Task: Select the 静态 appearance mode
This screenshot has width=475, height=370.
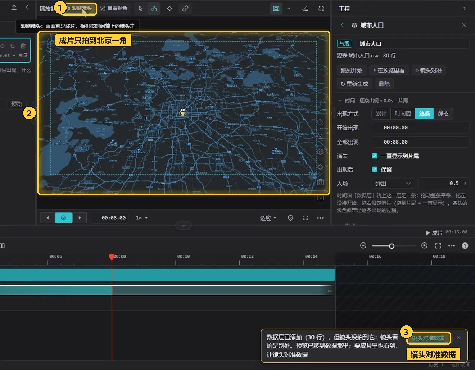Action: 443,114
